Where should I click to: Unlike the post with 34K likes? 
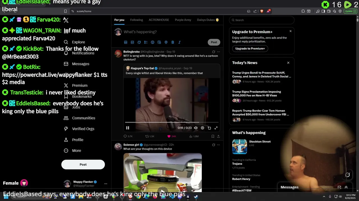pyautogui.click(x=172, y=136)
